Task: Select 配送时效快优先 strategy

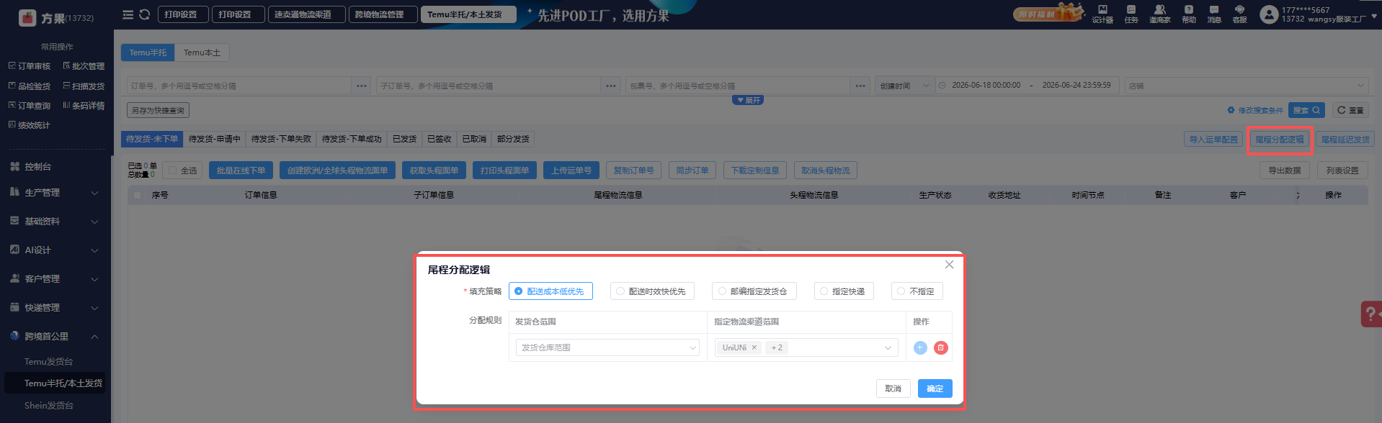Action: [652, 291]
